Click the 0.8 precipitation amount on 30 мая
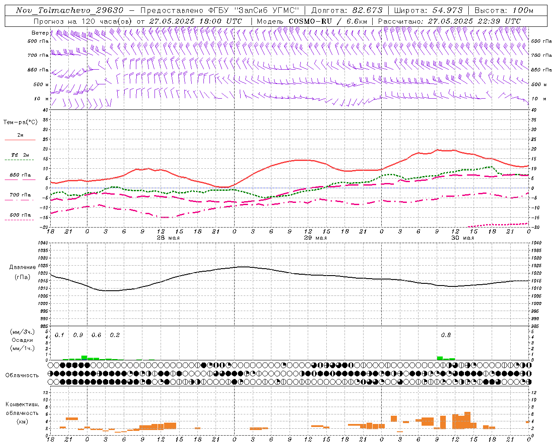The height and width of the screenshot is (443, 554). 446,335
